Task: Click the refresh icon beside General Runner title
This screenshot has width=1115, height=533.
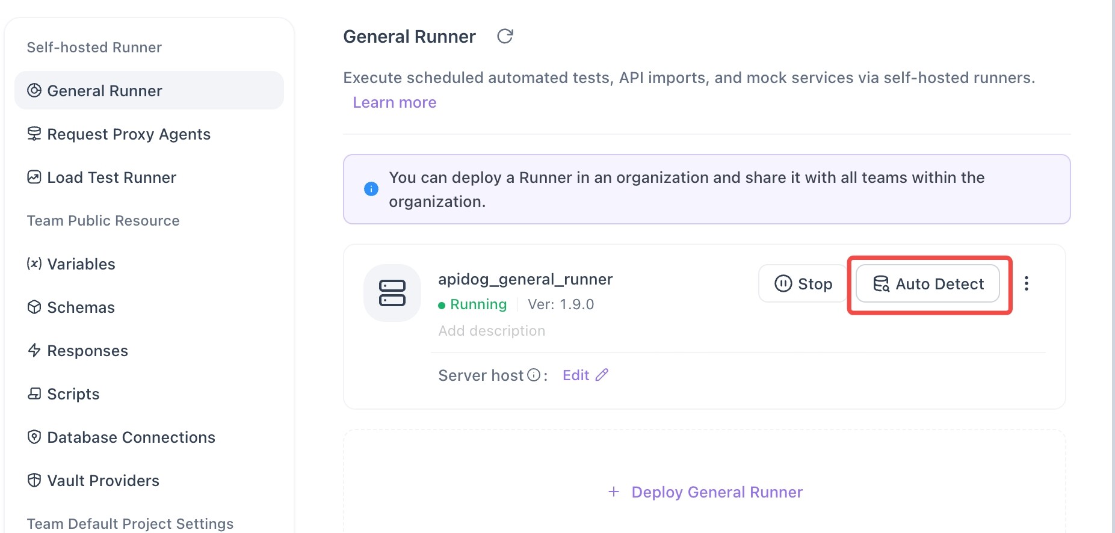Action: [x=505, y=37]
